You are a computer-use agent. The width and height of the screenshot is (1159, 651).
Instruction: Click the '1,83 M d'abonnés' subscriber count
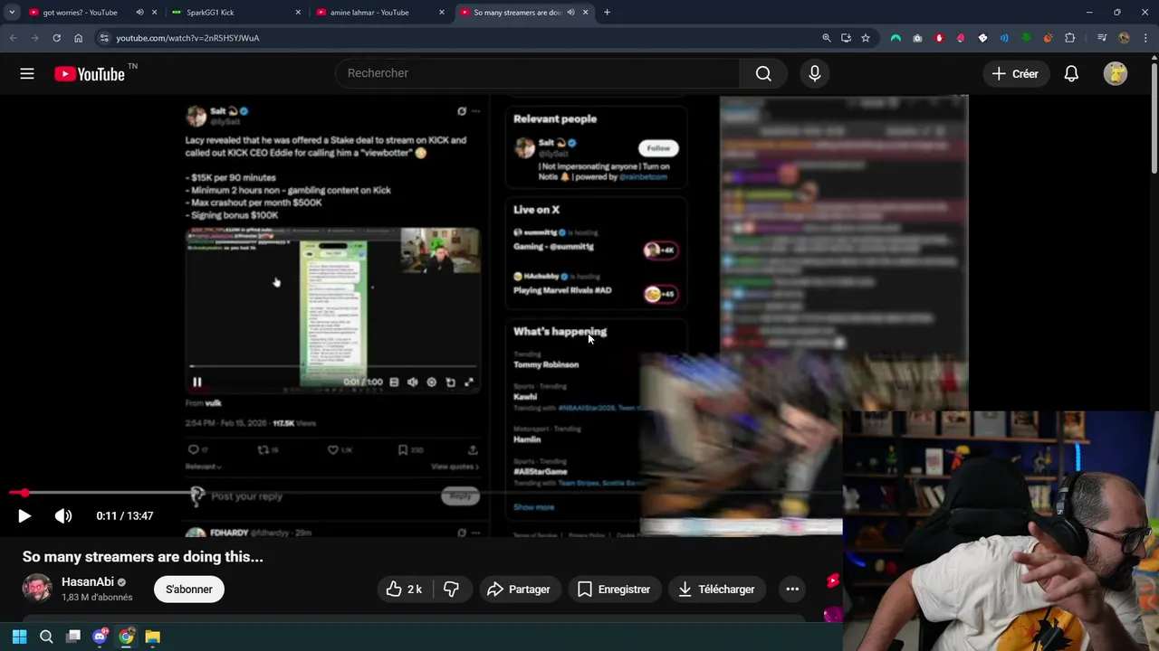pyautogui.click(x=97, y=598)
